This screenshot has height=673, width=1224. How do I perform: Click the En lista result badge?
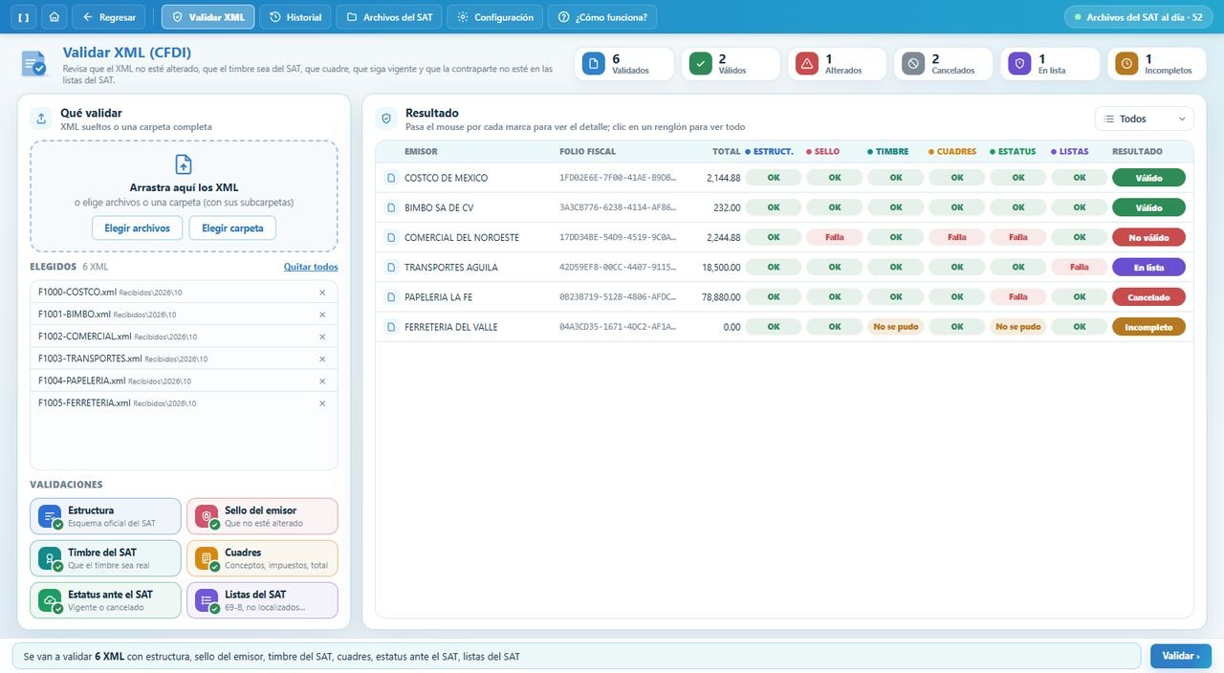1148,268
